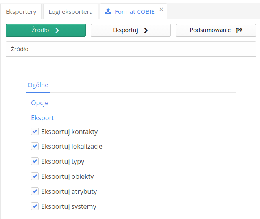Close the Format COBIE tab
The height and width of the screenshot is (219, 260).
(x=162, y=9)
